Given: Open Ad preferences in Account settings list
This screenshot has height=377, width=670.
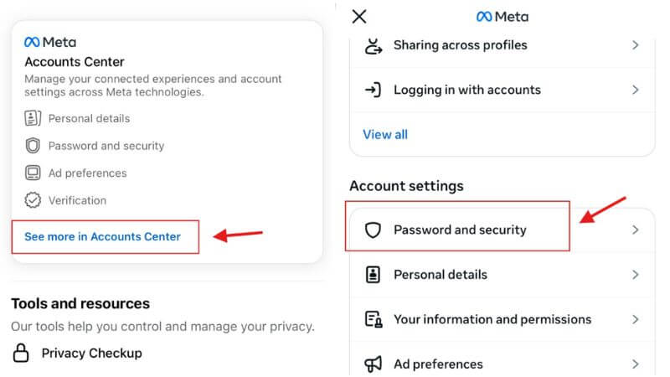Looking at the screenshot, I should (438, 364).
